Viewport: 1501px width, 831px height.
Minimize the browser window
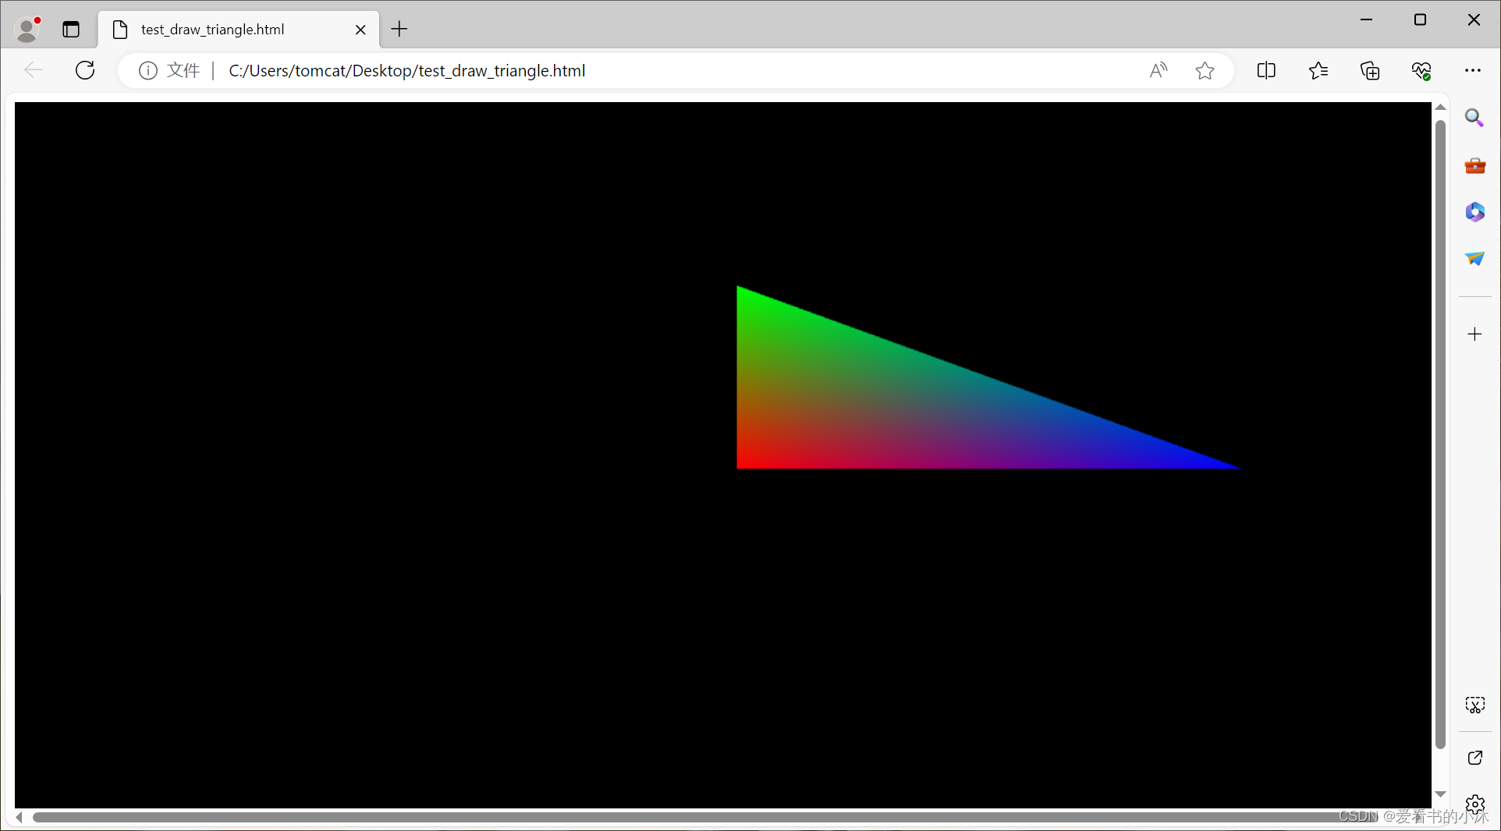point(1366,20)
